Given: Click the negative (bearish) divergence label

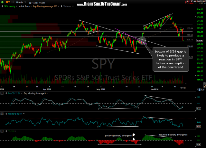Looking at the screenshot, I should [x=173, y=135].
